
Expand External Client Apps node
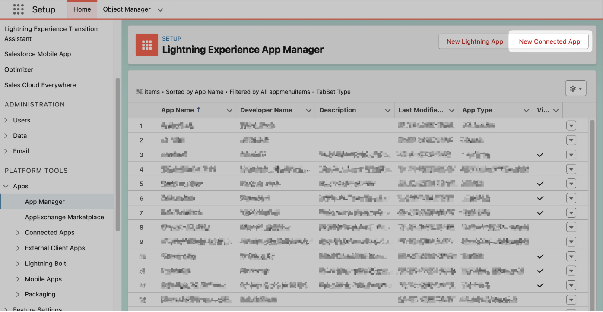18,248
